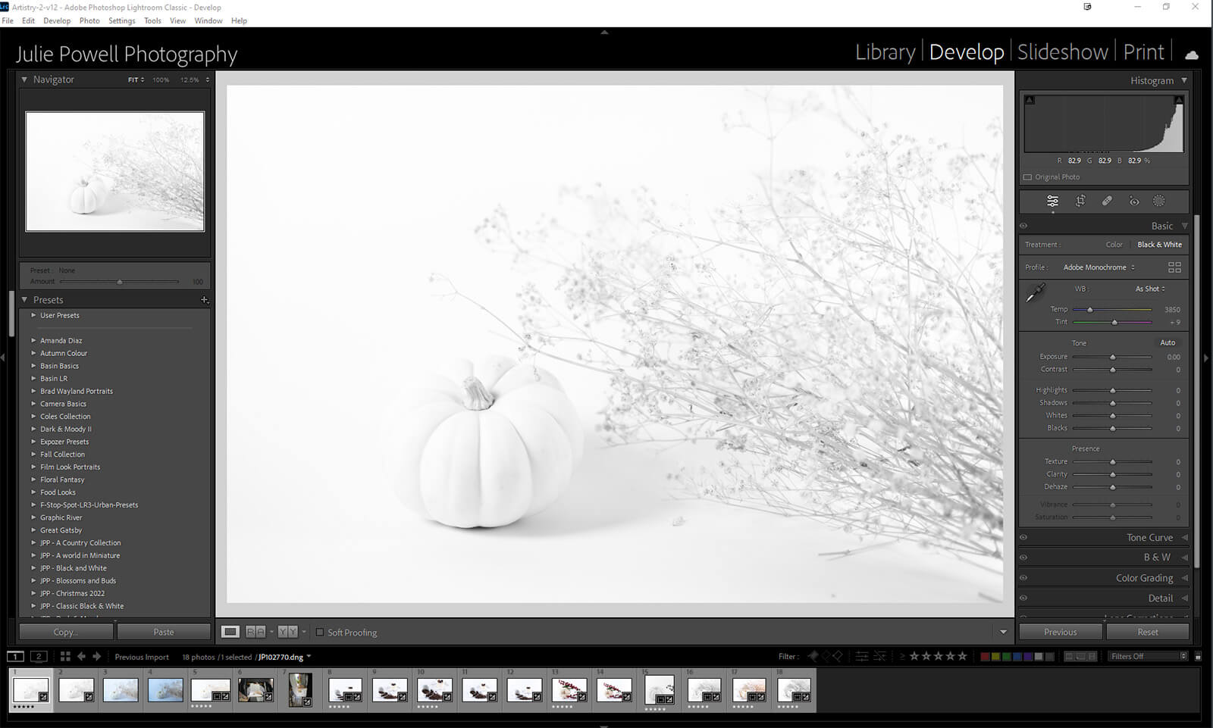1213x728 pixels.
Task: Activate the Red Eye correction tool
Action: (x=1134, y=201)
